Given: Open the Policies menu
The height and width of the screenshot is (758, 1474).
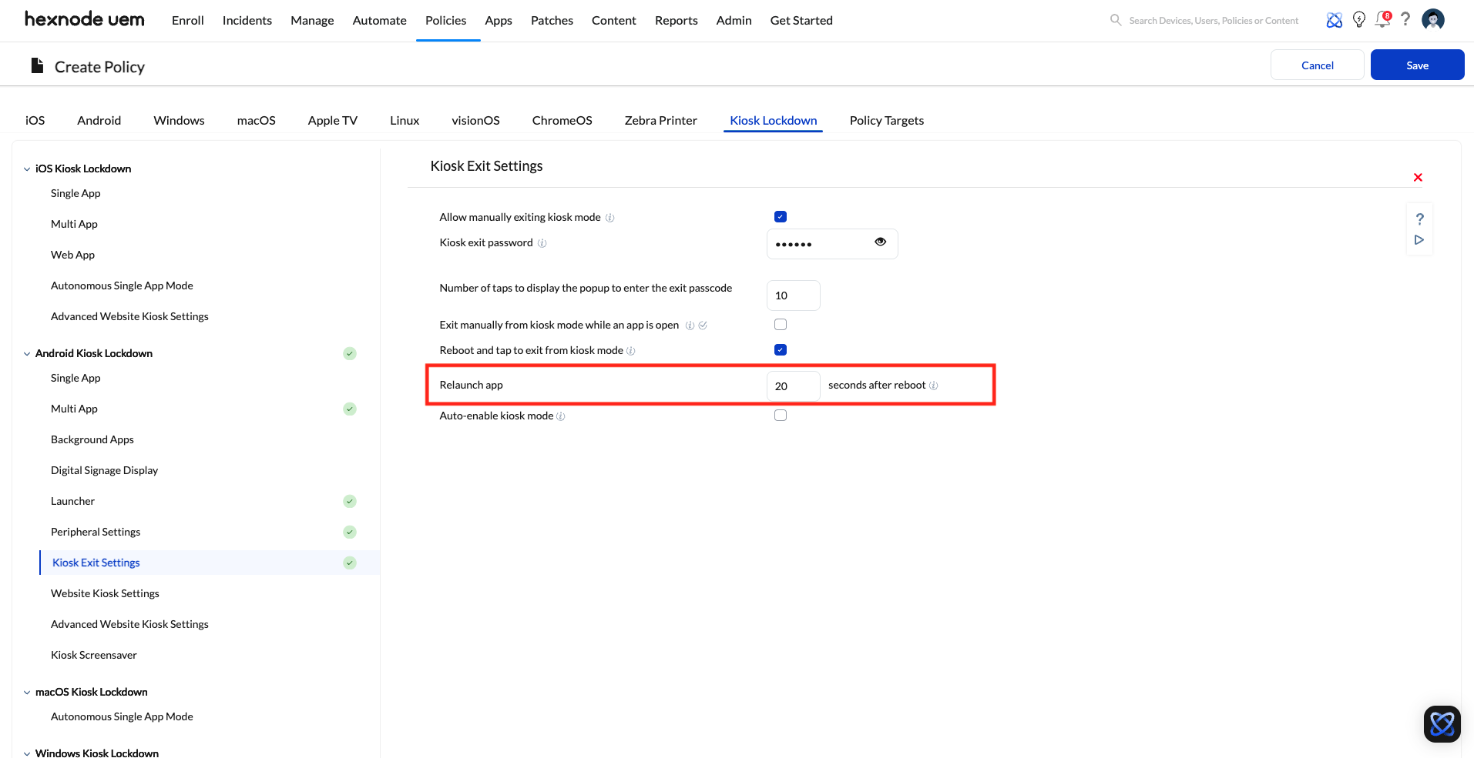Looking at the screenshot, I should tap(445, 20).
